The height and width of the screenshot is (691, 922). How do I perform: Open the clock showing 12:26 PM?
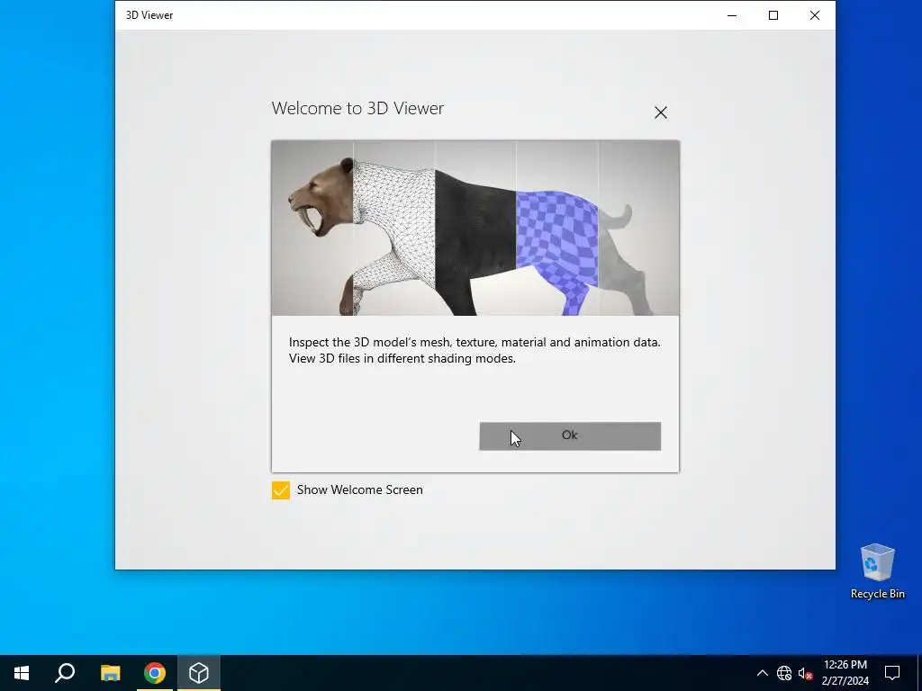845,673
